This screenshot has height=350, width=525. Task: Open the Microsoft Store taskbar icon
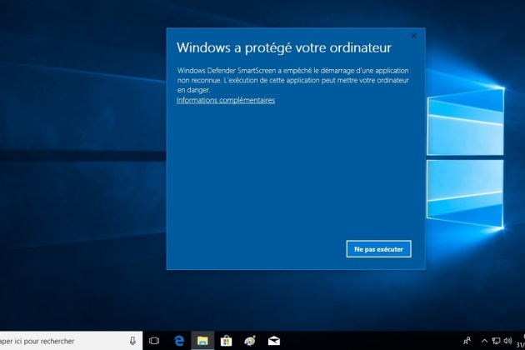pyautogui.click(x=226, y=341)
